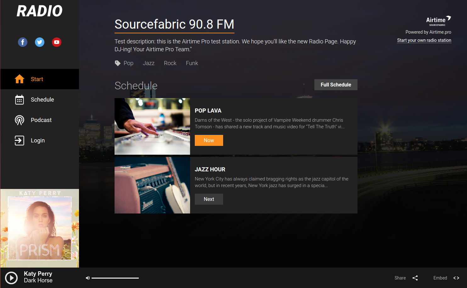Click the Embed code icon
Screen dimensions: 467x288
pyautogui.click(x=456, y=278)
